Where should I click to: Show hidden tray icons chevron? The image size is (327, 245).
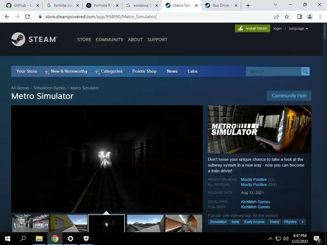click(270, 239)
